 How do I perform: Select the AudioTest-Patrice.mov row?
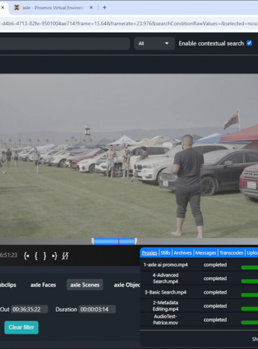click(199, 319)
